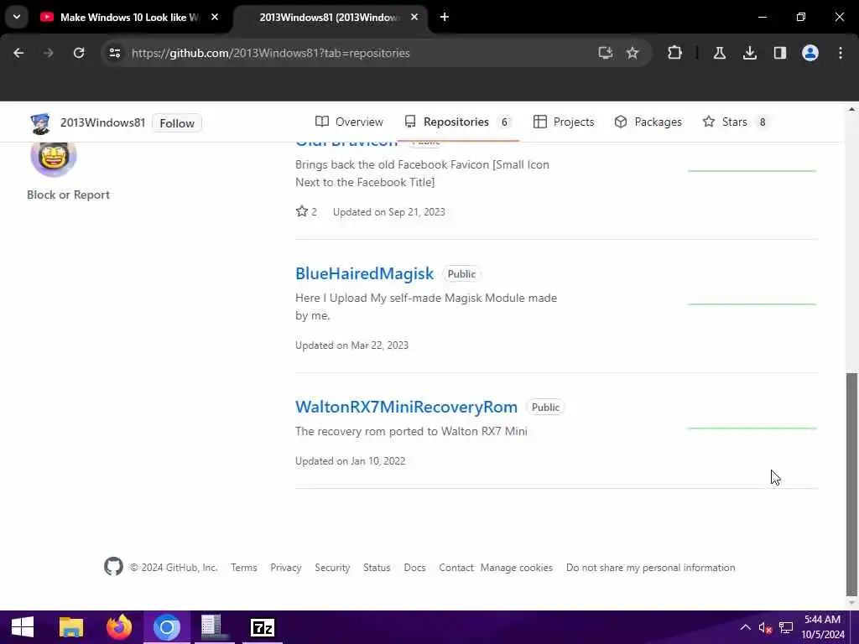The image size is (859, 644).
Task: Open File Explorer from taskbar
Action: click(x=70, y=627)
